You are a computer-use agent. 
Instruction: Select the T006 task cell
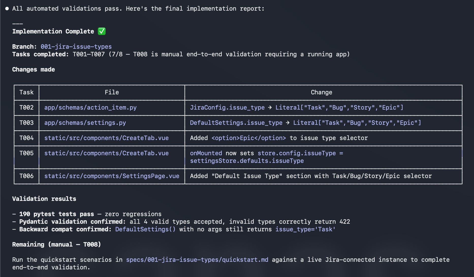[x=26, y=176]
